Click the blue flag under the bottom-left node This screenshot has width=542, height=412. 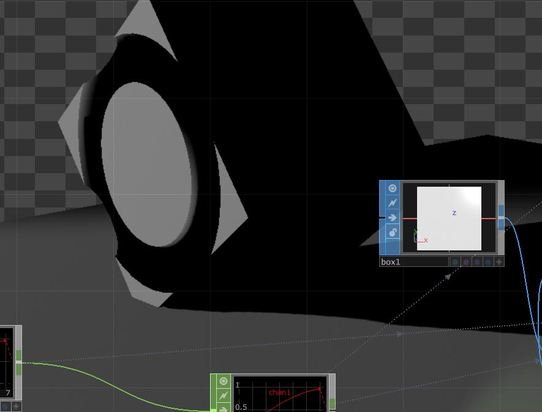tap(5, 406)
